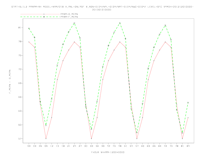This screenshot has width=205, height=159.
Task: Select the green dashed legend line sample
Action: (40, 17)
